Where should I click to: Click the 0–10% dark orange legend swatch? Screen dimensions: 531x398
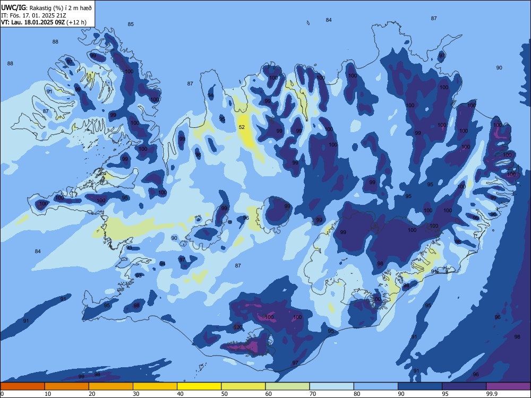pos(22,386)
